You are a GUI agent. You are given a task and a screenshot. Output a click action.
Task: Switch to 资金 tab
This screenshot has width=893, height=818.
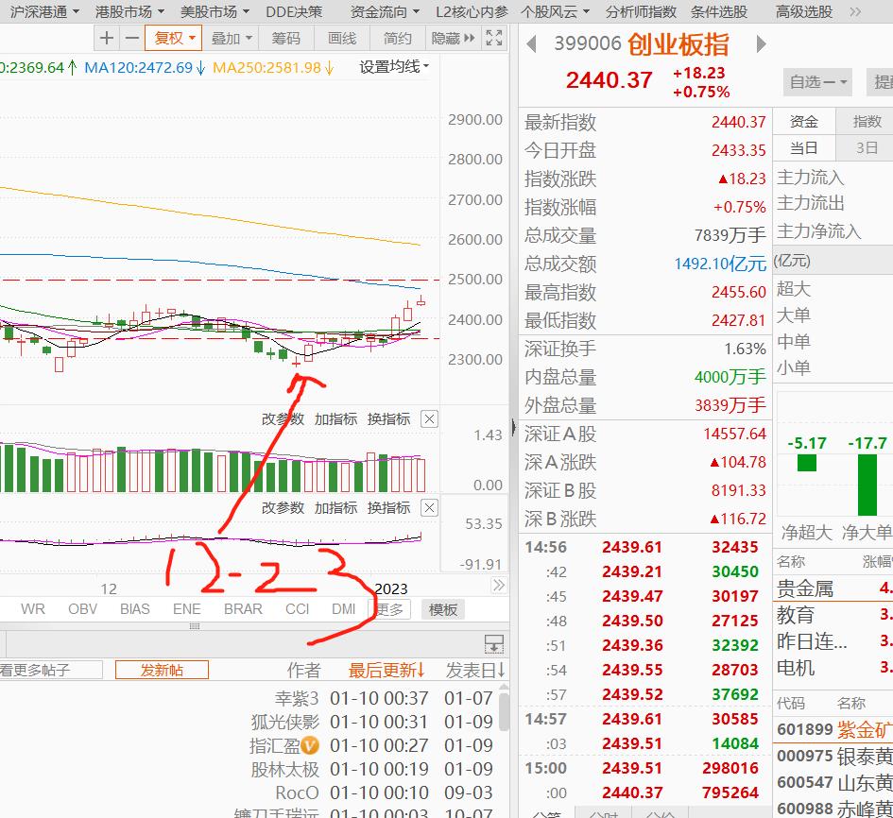coord(803,121)
